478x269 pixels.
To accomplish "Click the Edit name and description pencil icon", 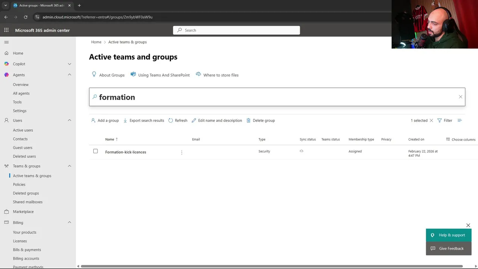I will 194,120.
